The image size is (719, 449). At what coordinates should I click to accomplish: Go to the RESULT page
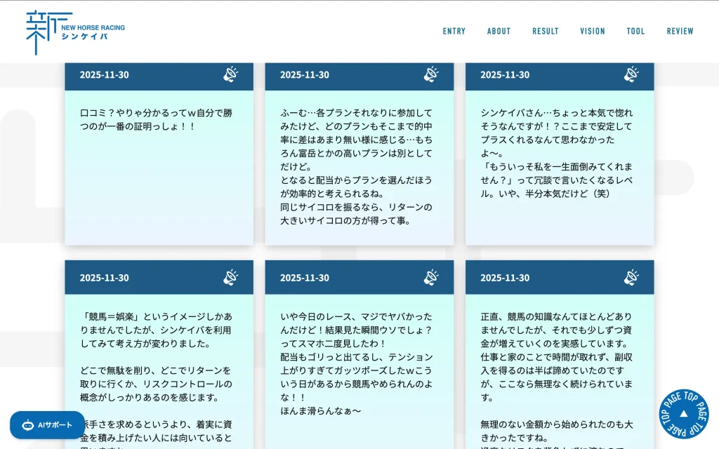[x=545, y=31]
